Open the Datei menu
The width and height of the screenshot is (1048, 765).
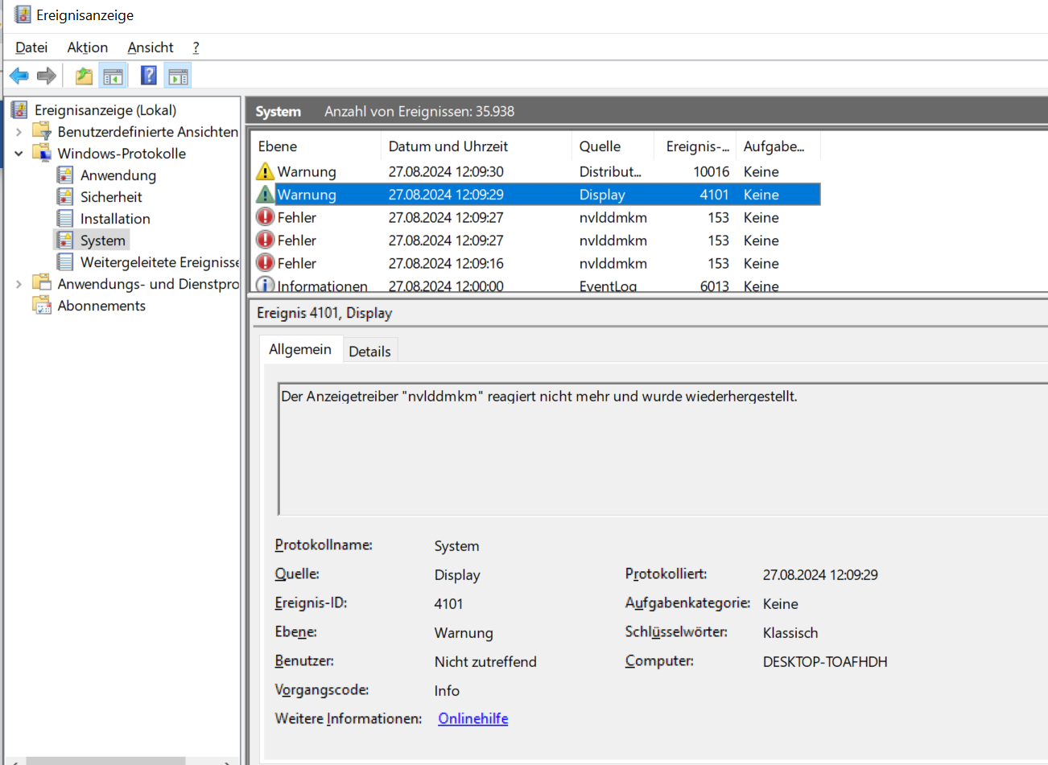[x=31, y=47]
